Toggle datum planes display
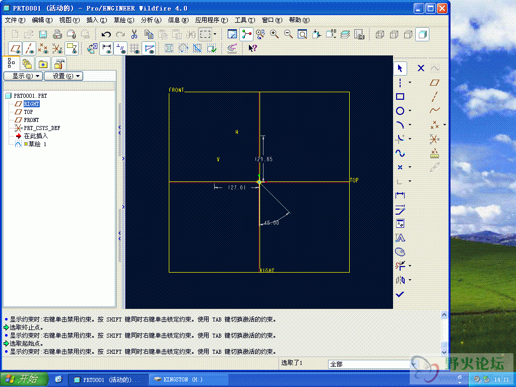 point(15,48)
